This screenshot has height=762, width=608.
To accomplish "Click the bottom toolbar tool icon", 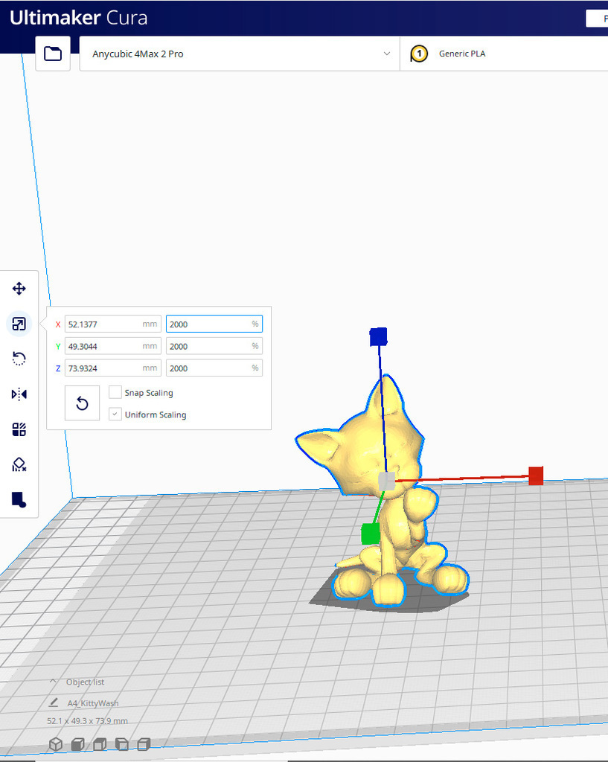I will [19, 499].
